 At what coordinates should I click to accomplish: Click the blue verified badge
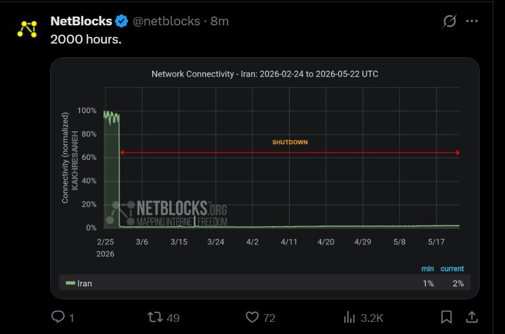click(x=121, y=21)
